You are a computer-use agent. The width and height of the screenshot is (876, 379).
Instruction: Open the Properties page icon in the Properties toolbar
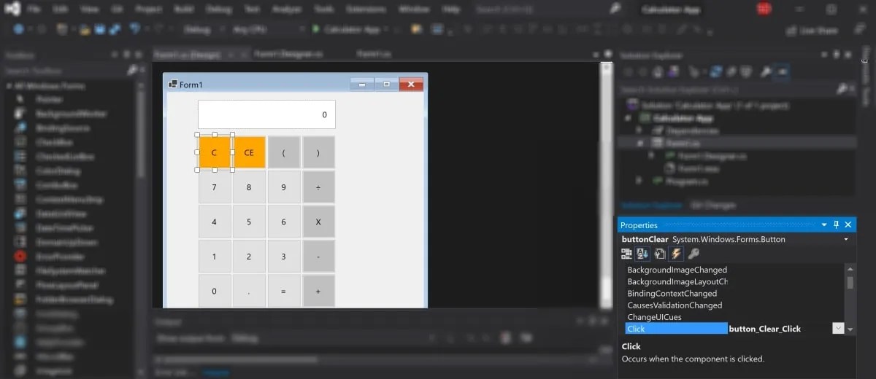point(660,254)
